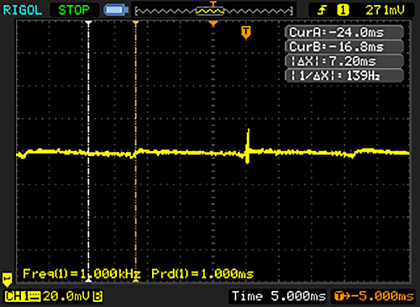Click the yellow trigger source channel 1 badge
Screen dimensions: 420x307
(x=343, y=10)
